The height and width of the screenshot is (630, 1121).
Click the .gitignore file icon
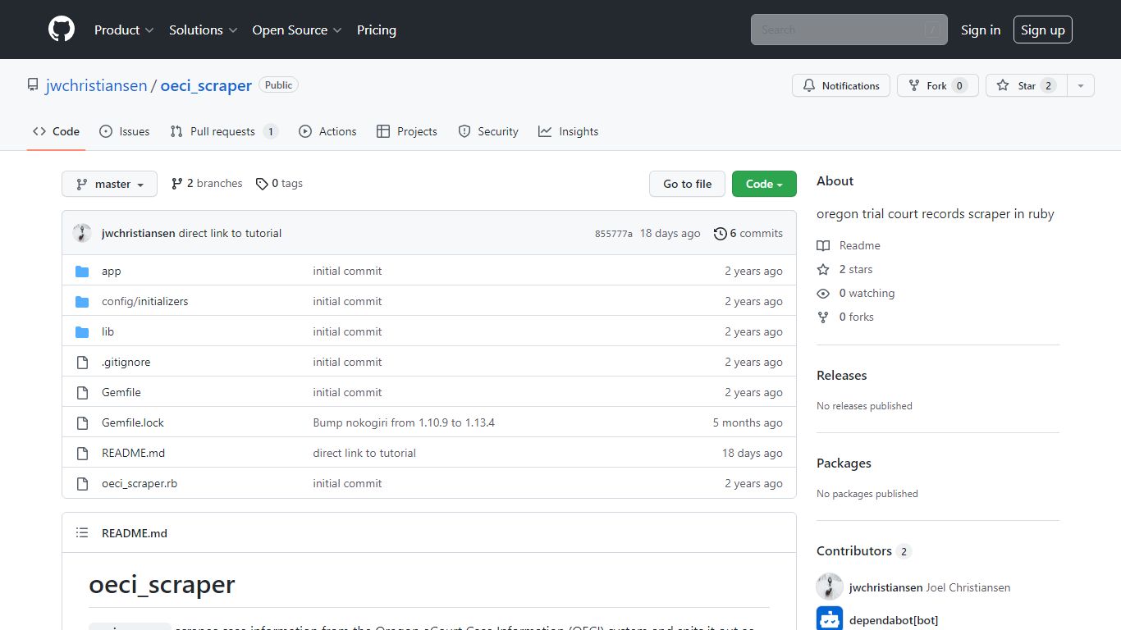82,362
